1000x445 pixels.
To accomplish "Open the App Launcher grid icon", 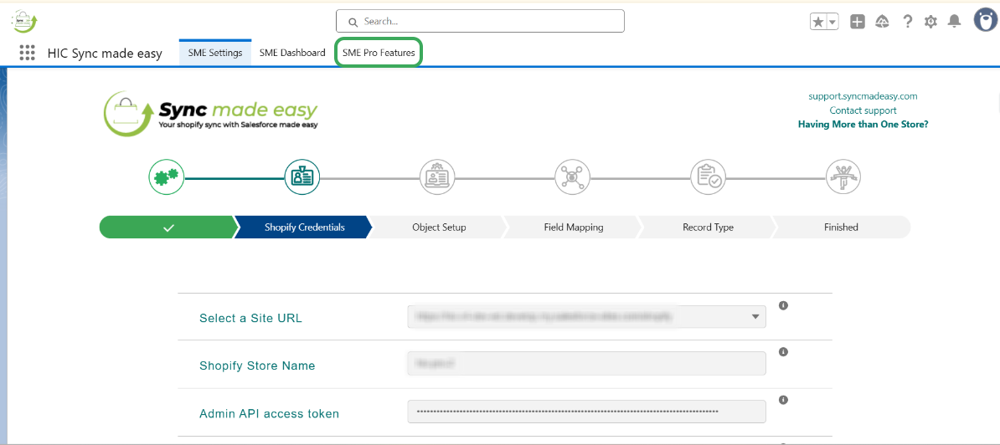I will 27,53.
